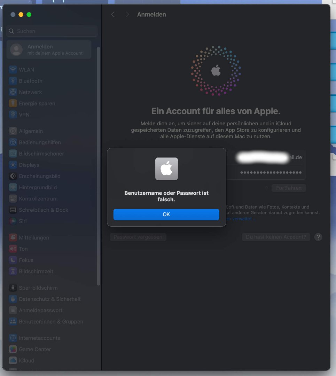Select the Displays label in sidebar

coord(29,165)
